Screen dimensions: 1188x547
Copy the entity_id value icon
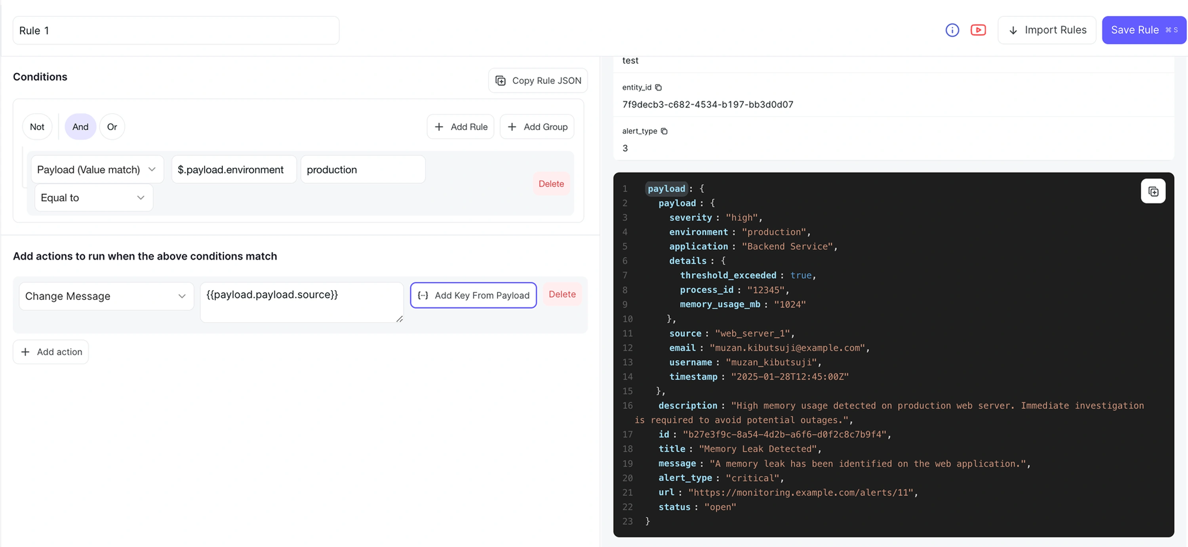[658, 87]
